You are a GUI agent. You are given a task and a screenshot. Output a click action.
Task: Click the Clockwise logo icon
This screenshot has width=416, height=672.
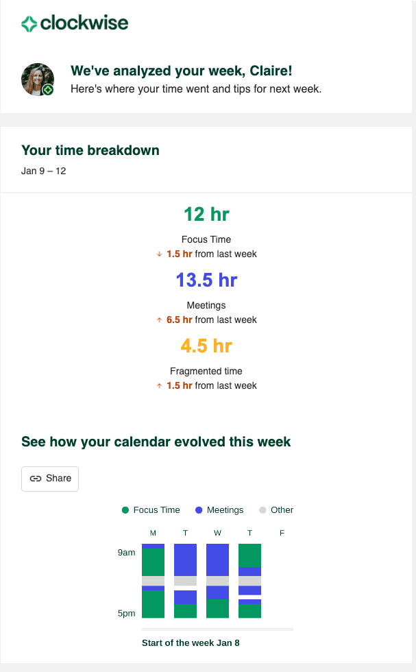tap(29, 24)
